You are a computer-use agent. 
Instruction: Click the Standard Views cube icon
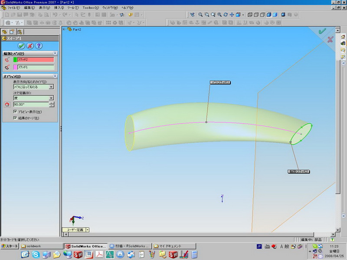click(238, 15)
